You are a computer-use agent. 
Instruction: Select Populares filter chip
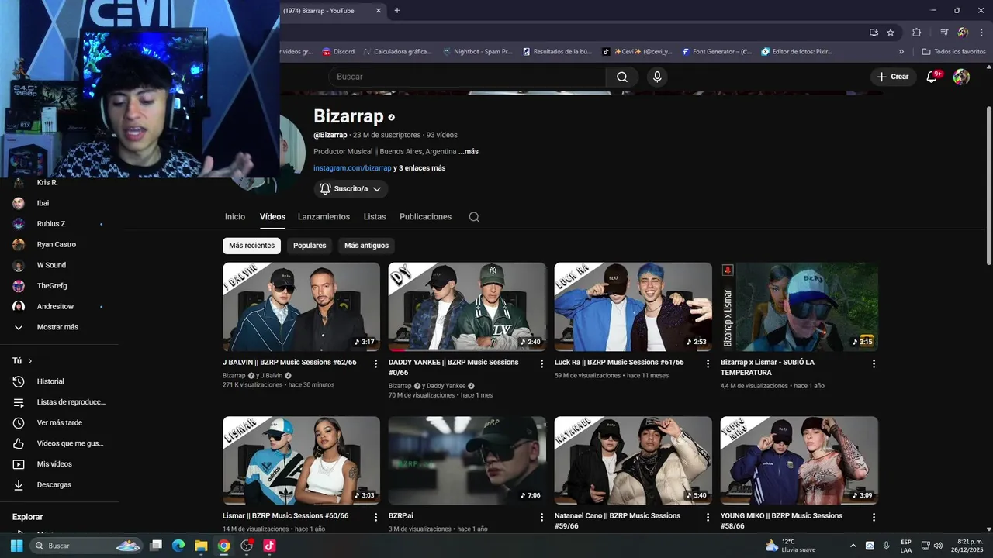tap(310, 246)
